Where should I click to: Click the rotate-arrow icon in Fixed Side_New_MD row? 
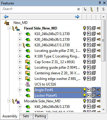click(x=89, y=28)
